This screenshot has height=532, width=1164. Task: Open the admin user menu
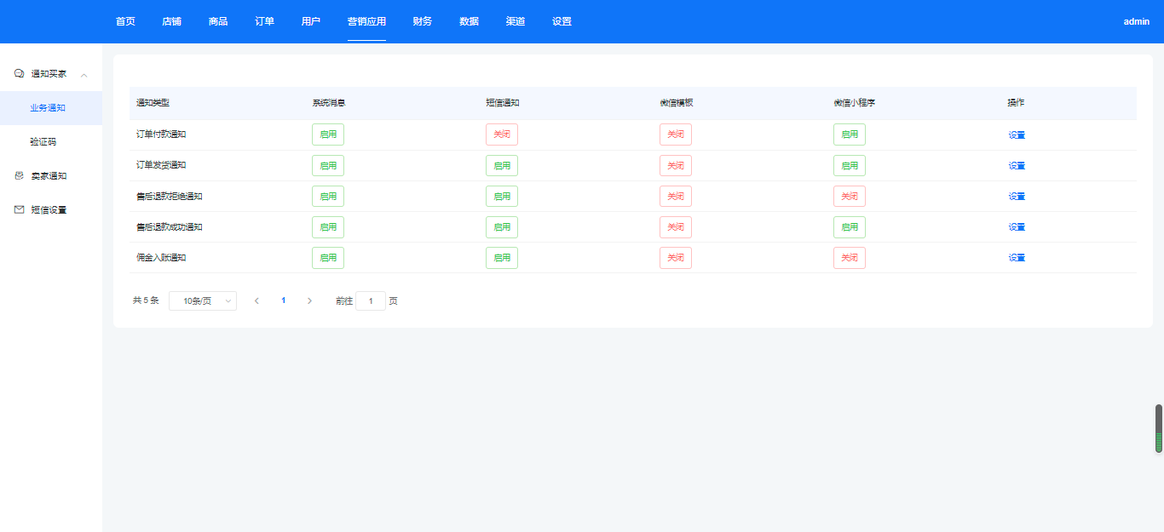coord(1136,21)
